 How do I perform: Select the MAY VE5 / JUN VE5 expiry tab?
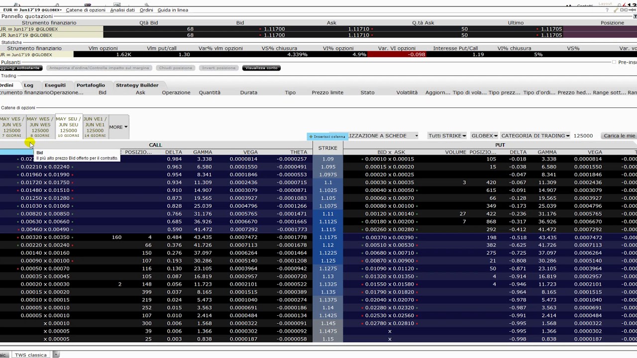click(11, 127)
